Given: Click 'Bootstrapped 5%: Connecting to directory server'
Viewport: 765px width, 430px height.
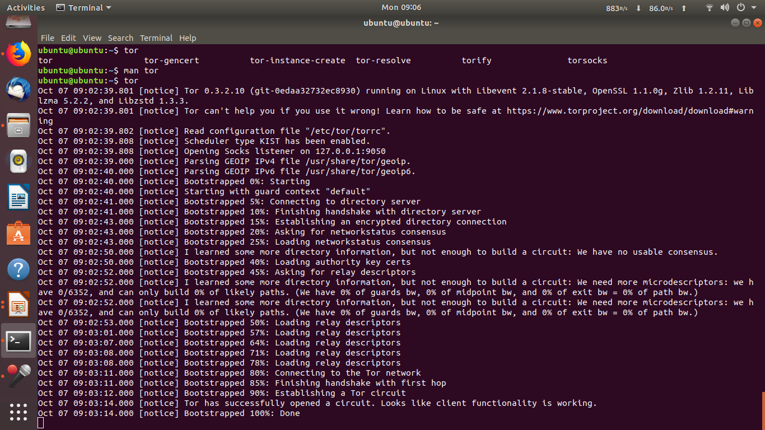Looking at the screenshot, I should click(x=302, y=202).
